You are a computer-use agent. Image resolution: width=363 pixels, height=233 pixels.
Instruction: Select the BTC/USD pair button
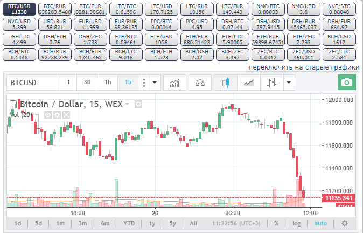(x=19, y=9)
